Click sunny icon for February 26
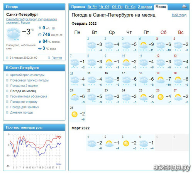The image size is (193, 173). (x=161, y=97)
